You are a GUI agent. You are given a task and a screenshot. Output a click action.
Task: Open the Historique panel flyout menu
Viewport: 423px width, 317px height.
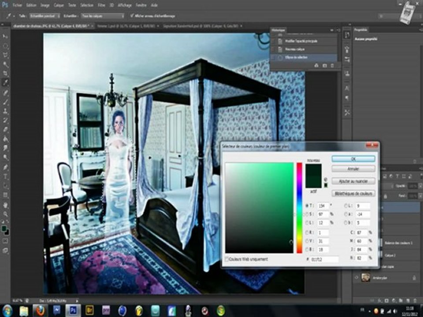click(338, 30)
